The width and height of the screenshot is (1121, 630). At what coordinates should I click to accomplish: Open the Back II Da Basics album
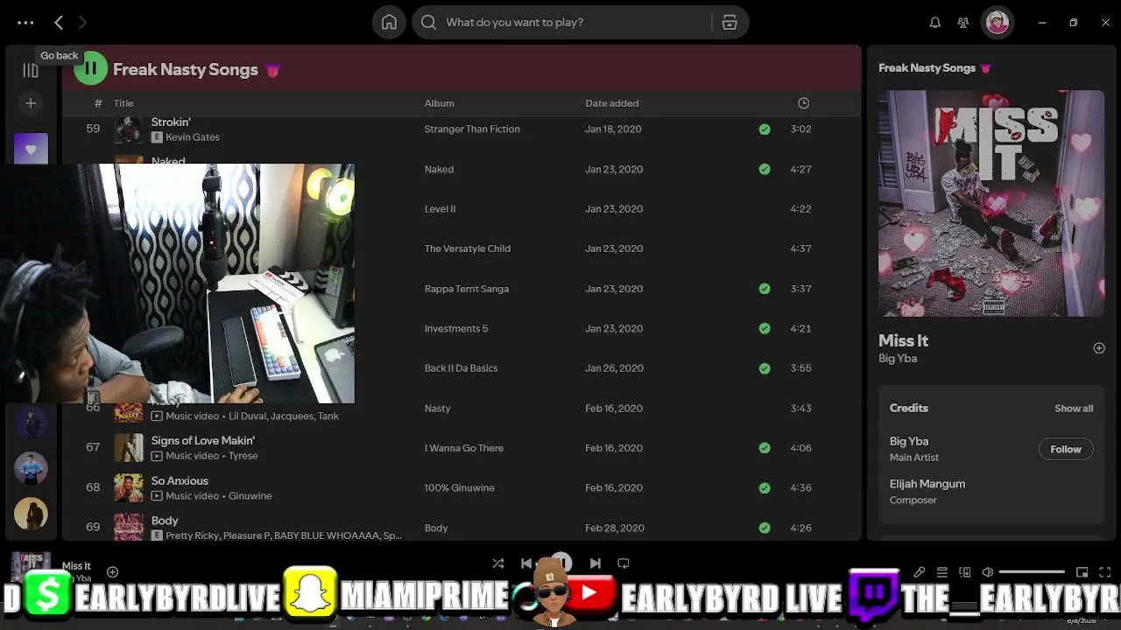[462, 368]
